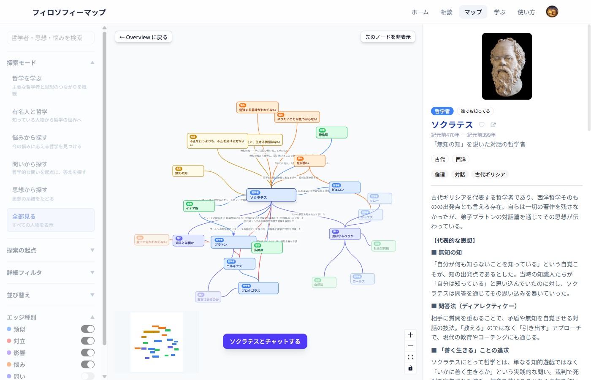Expand the 詳細フィルタ section
This screenshot has height=380, width=591.
(50, 272)
